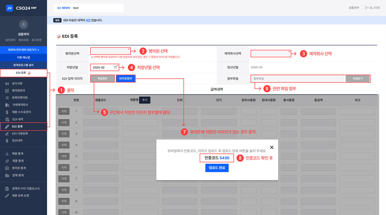
Task: Open the 제약회사선택 selection field
Action: (x=271, y=54)
